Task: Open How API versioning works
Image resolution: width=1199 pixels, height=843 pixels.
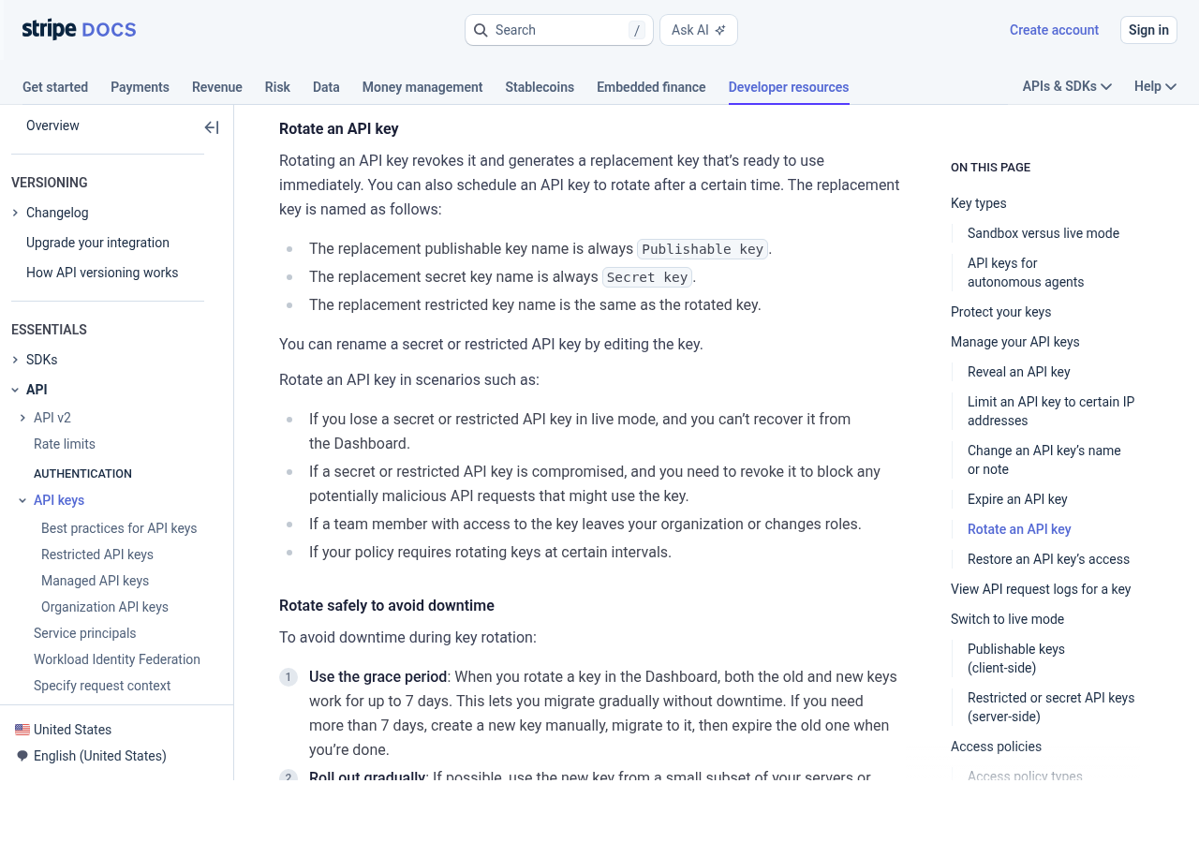Action: click(x=102, y=273)
